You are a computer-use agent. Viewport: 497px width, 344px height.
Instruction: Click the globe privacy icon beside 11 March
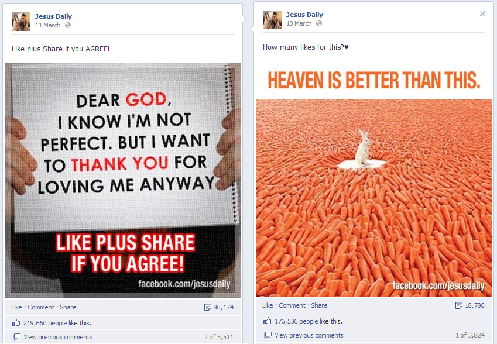68,25
